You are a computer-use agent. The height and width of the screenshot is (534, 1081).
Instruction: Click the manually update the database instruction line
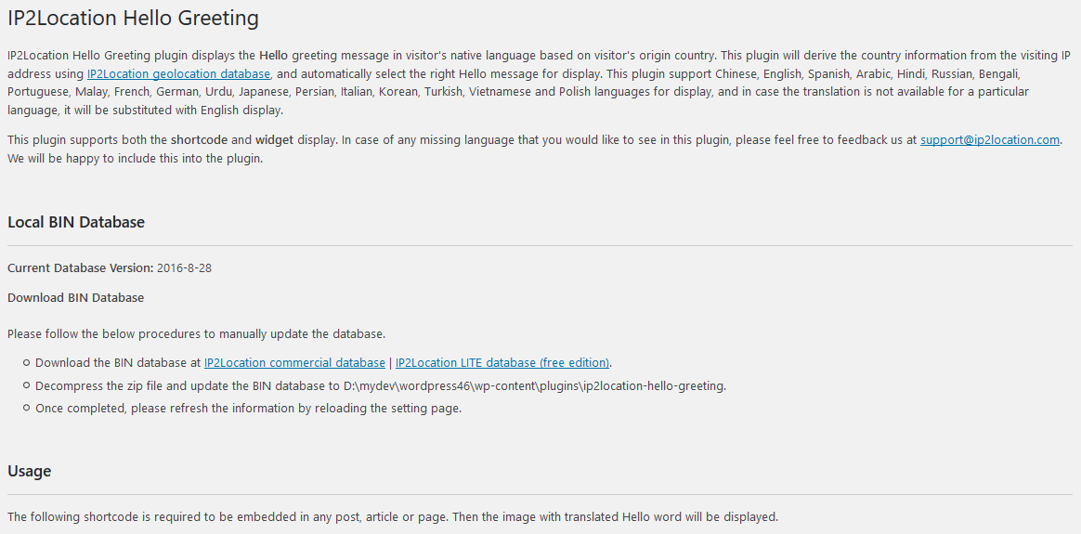tap(197, 334)
